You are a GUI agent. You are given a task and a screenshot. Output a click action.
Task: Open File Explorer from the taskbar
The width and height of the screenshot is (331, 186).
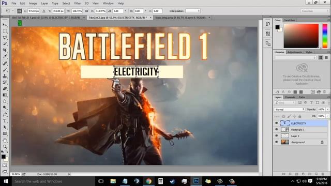coord(113,181)
